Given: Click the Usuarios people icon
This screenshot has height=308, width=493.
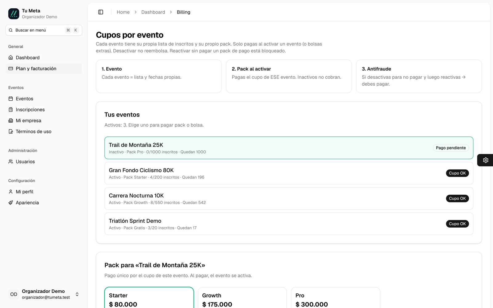Looking at the screenshot, I should click(x=11, y=161).
